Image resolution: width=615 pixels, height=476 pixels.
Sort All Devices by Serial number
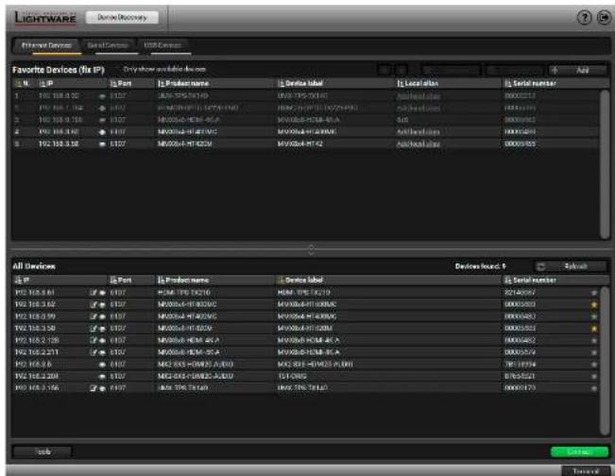(x=530, y=280)
